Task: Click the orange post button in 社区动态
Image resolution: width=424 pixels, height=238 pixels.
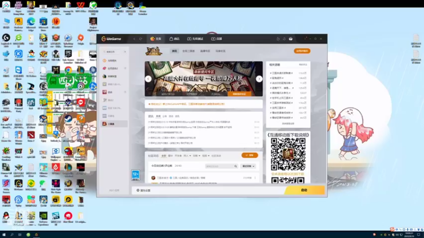Action: coord(250,155)
